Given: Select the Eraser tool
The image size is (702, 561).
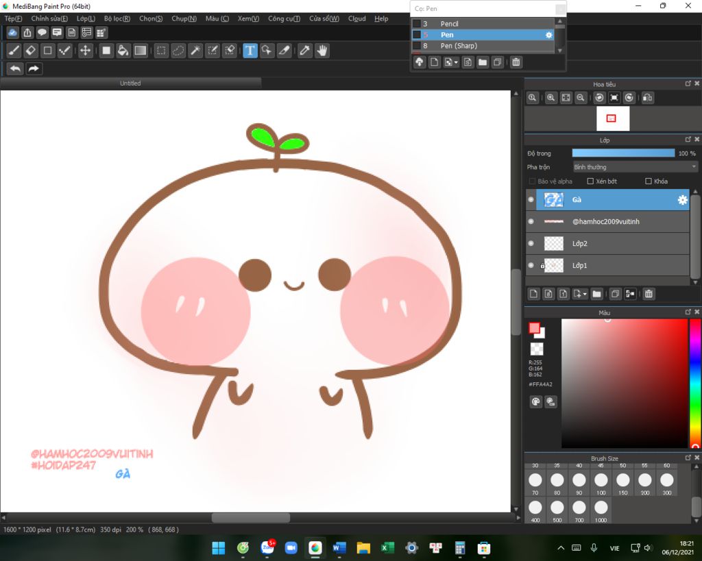Looking at the screenshot, I should click(31, 51).
